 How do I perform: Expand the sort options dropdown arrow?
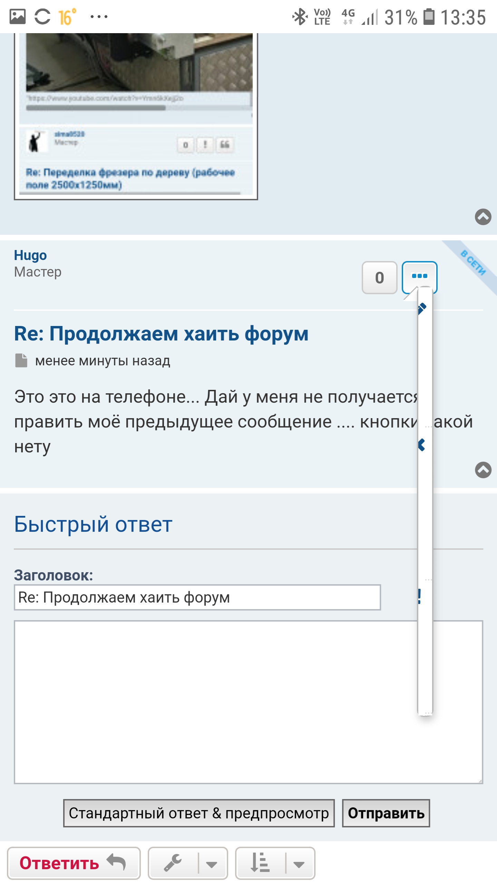299,863
